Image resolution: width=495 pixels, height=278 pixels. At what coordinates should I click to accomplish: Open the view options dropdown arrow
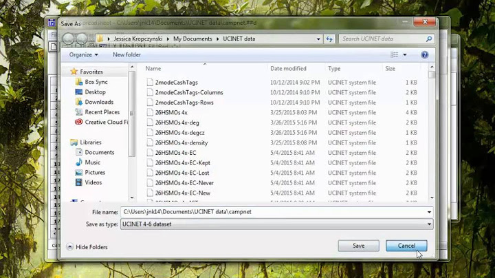pyautogui.click(x=405, y=55)
